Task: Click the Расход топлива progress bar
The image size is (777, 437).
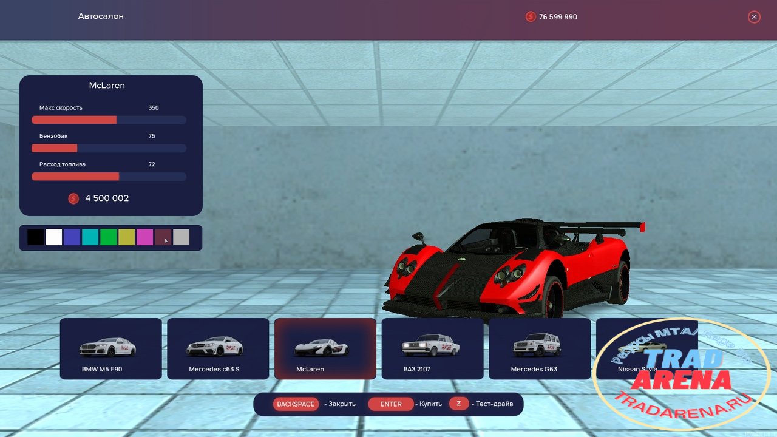Action: [x=109, y=177]
